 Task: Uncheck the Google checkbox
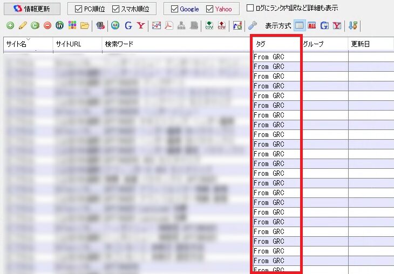(x=174, y=9)
